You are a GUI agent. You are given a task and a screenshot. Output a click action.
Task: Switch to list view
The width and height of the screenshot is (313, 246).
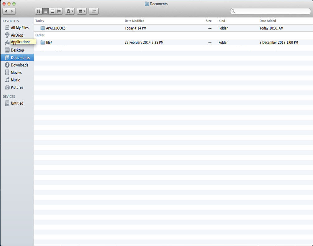click(45, 11)
